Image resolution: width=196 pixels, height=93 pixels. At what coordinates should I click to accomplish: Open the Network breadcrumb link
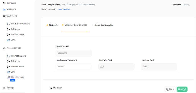(51, 9)
